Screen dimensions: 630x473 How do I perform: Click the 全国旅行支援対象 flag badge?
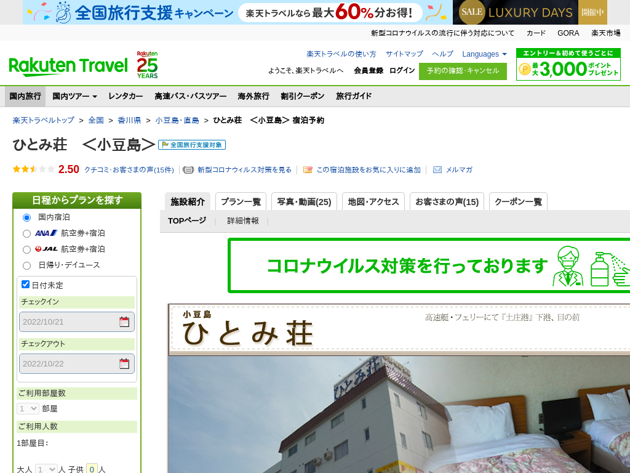tap(192, 145)
